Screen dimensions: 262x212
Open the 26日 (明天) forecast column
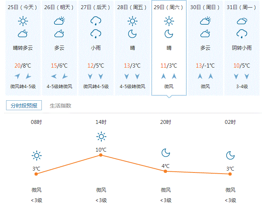(x=59, y=7)
